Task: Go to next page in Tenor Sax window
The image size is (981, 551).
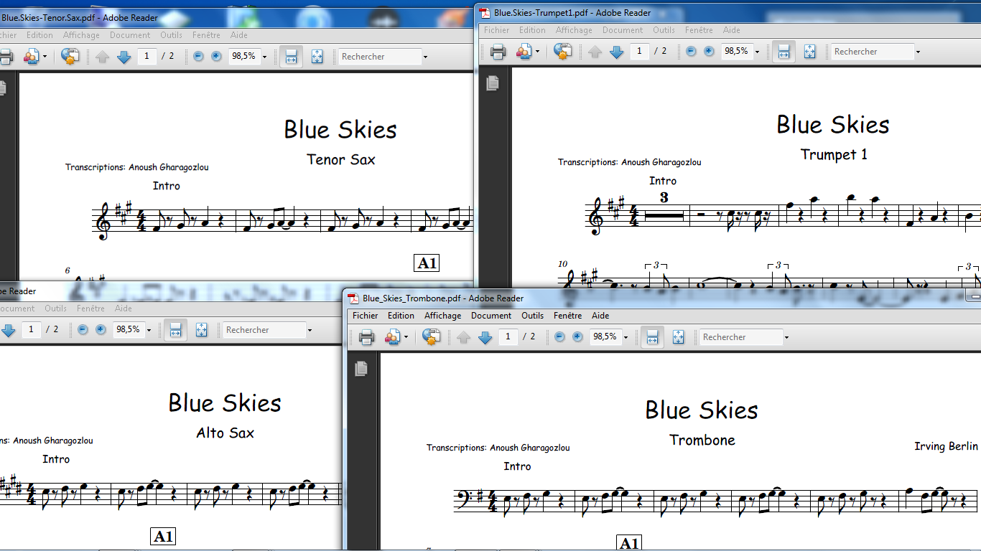Action: point(124,57)
